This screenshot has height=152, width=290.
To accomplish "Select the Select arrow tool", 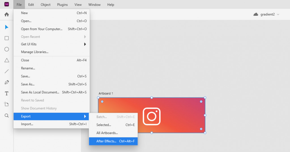I will tap(7, 27).
